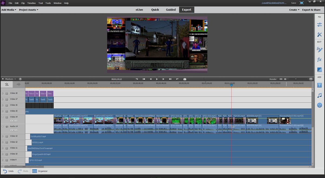325x178 pixels.
Task: Open the Clip menu
Action: pos(23,3)
